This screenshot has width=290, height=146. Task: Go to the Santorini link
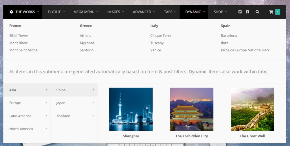(x=87, y=50)
